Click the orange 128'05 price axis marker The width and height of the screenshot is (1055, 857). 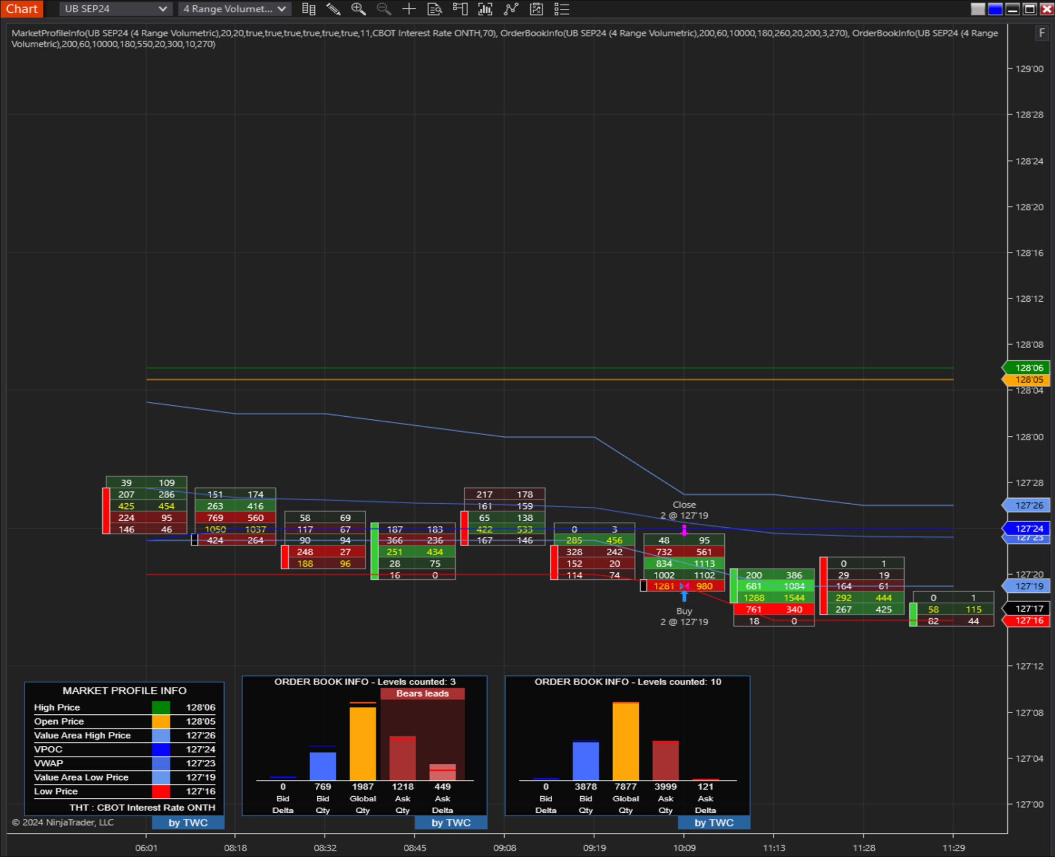pyautogui.click(x=1026, y=380)
